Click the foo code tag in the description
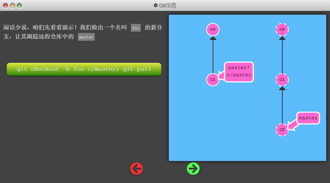 [136, 28]
